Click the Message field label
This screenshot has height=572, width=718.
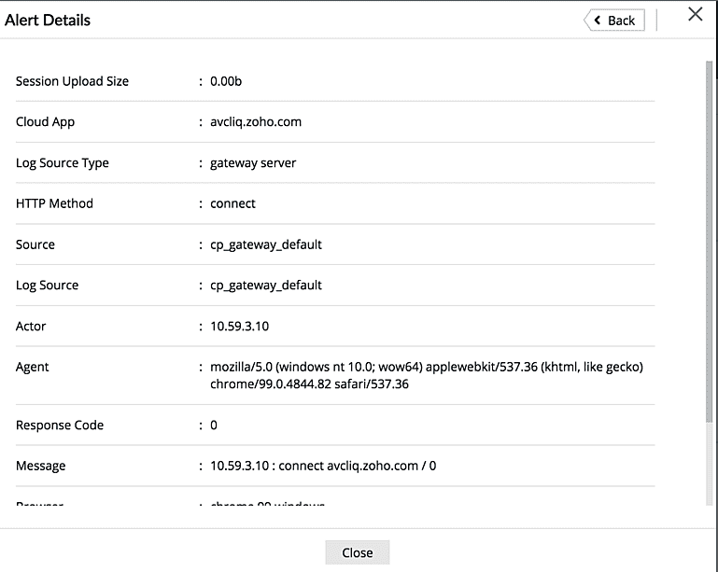coord(40,466)
